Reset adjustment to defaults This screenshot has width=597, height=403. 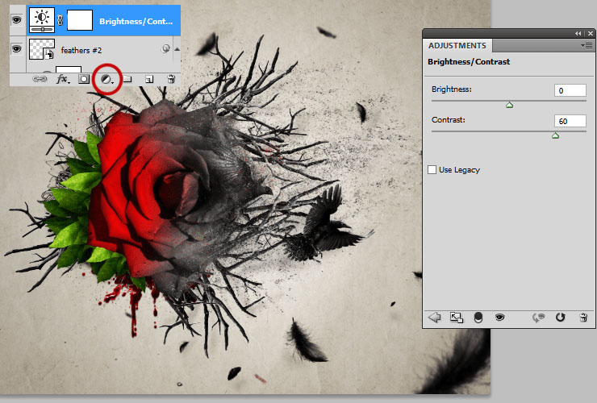click(560, 317)
